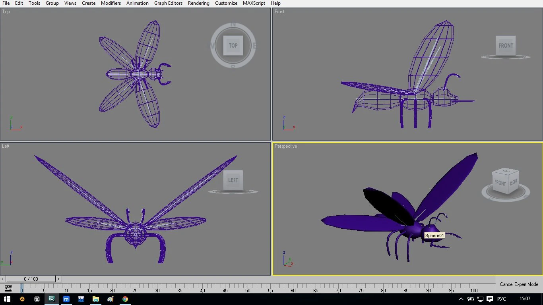
Task: Open the MAXScript menu
Action: 254,3
